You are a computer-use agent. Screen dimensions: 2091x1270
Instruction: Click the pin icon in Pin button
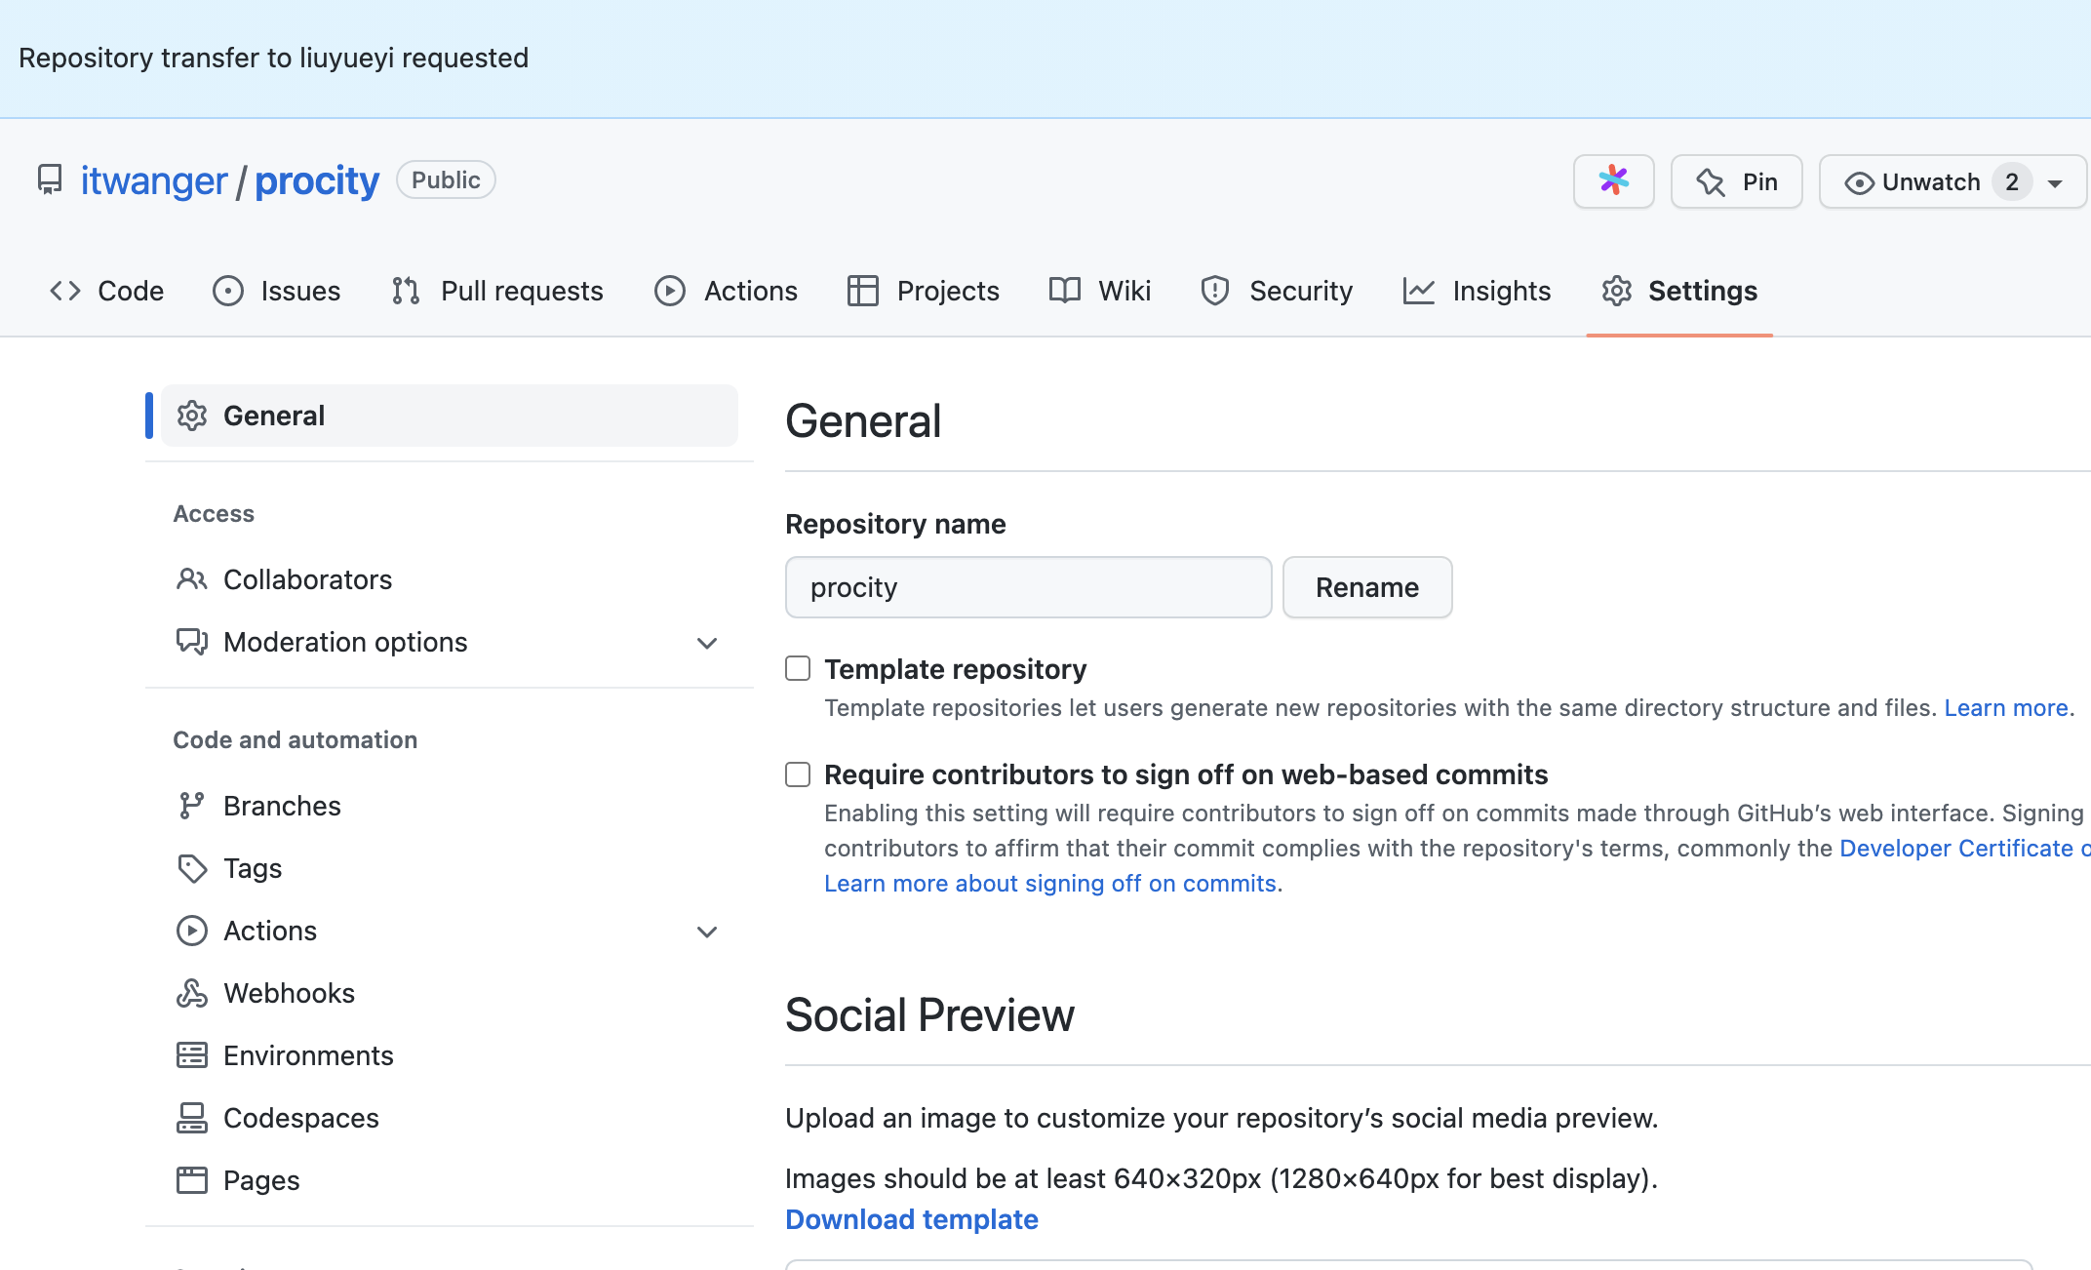[x=1711, y=182]
